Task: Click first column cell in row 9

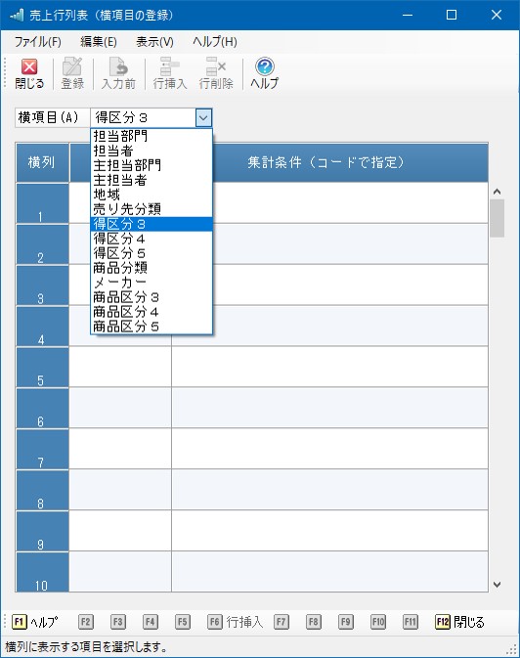Action: click(x=120, y=531)
